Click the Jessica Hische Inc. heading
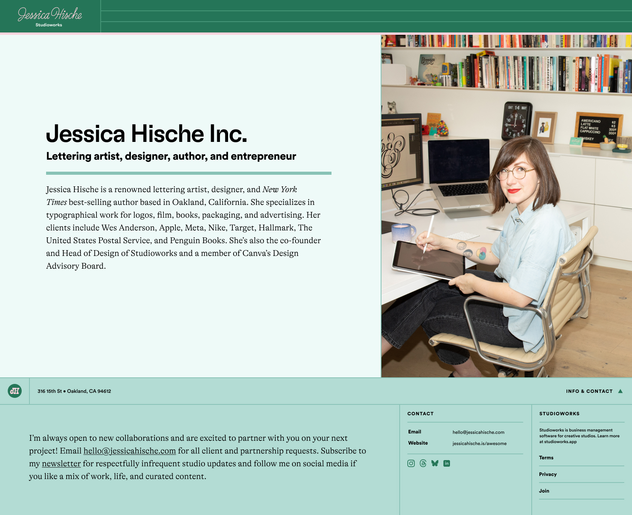Viewport: 632px width, 515px height. click(x=146, y=134)
